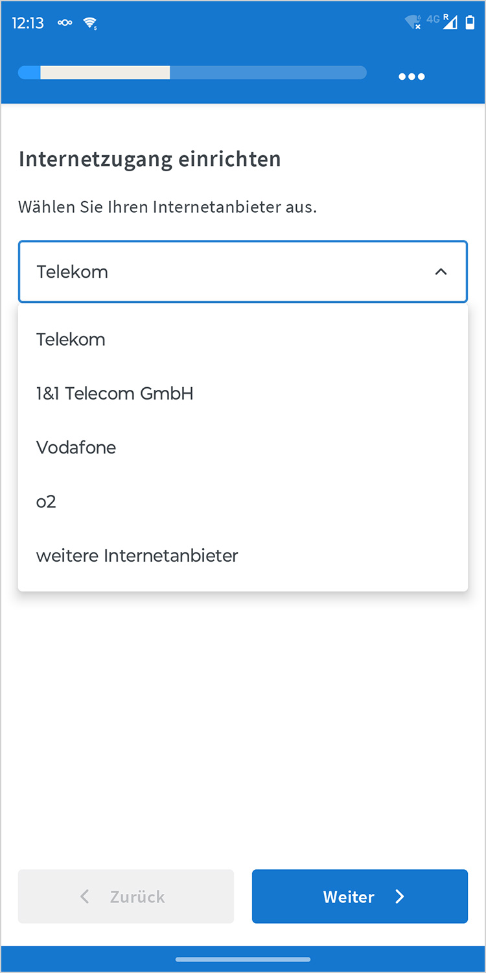
Task: Click the left arrow on Zurück button
Action: [85, 896]
